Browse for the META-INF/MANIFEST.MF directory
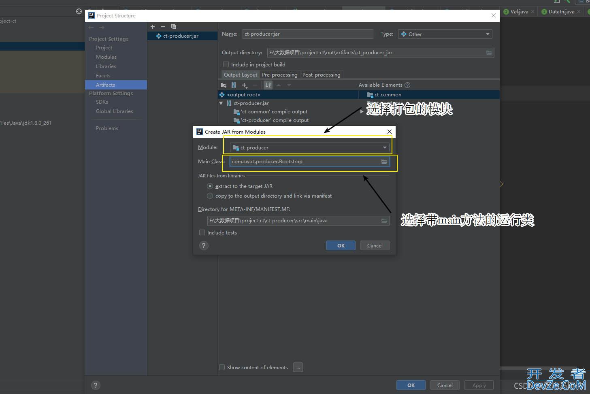 [x=384, y=221]
